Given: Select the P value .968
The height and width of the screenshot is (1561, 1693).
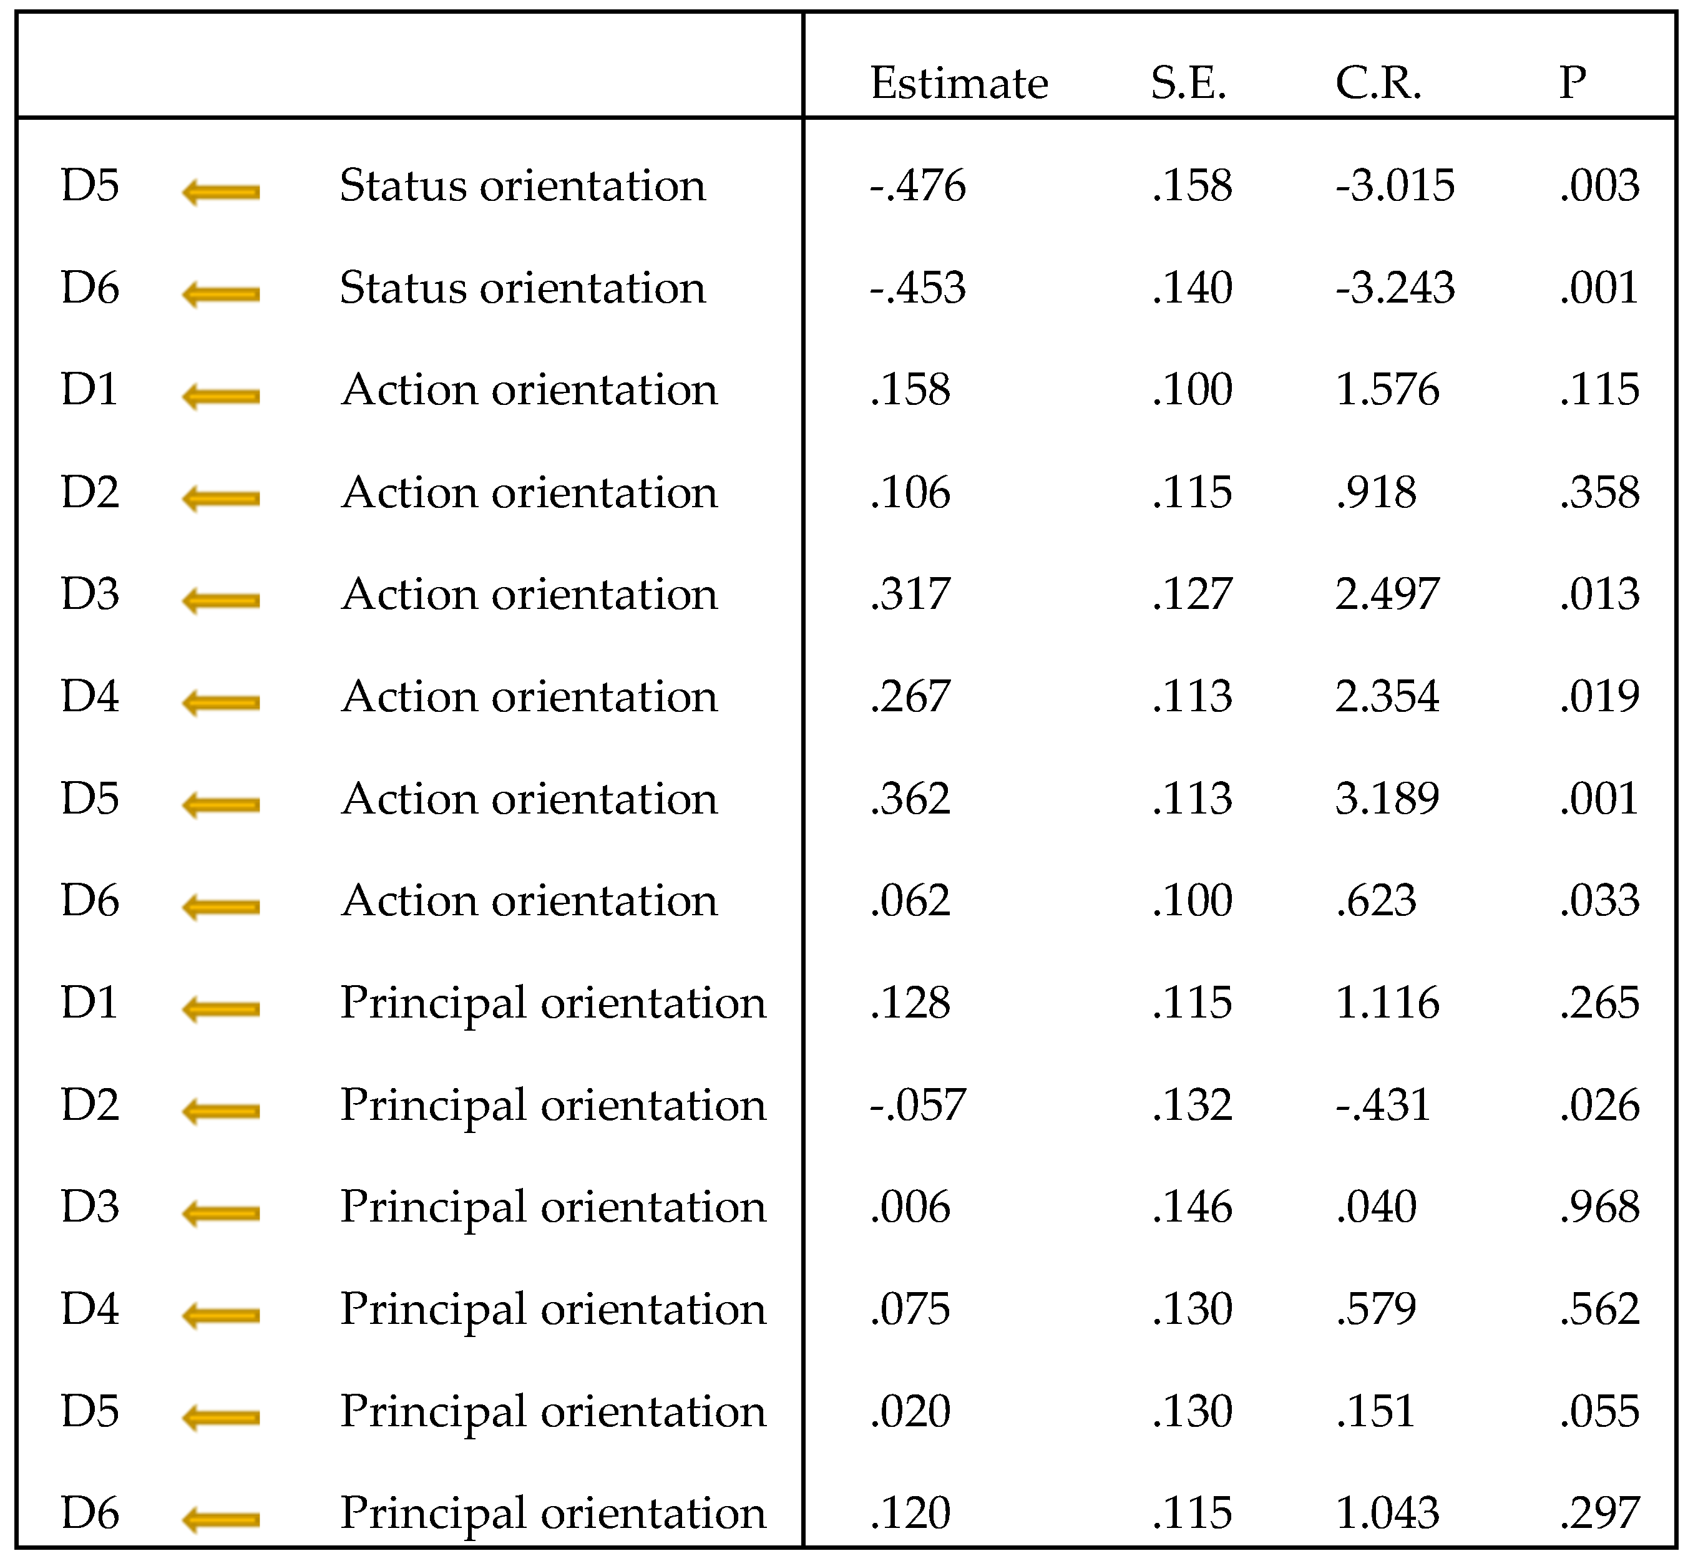Looking at the screenshot, I should [x=1599, y=1207].
